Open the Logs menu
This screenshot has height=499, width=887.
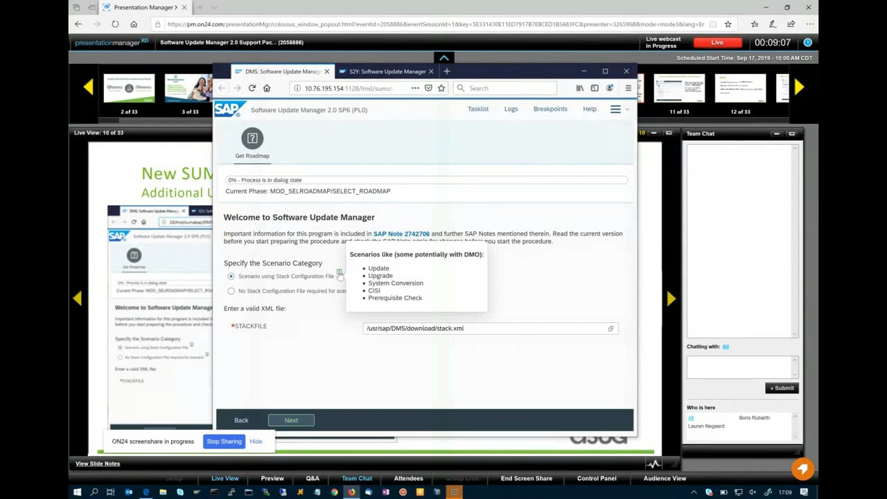[x=511, y=109]
